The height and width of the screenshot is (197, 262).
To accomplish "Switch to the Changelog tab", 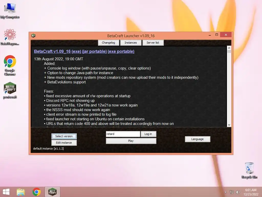I will (108, 43).
